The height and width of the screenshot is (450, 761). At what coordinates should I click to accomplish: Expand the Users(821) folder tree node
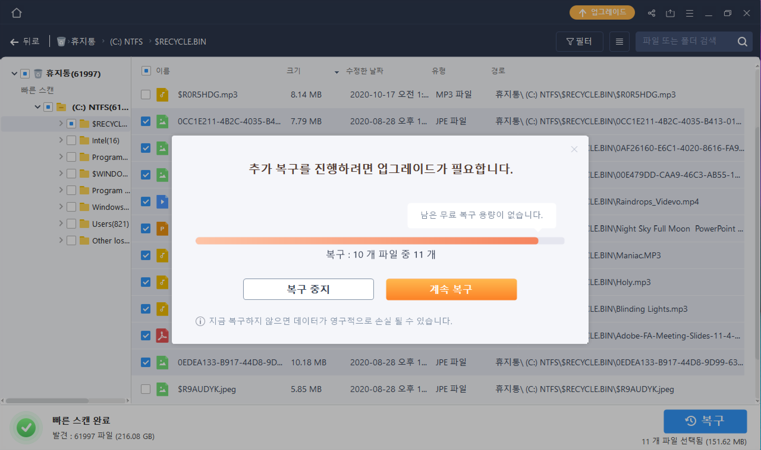click(61, 224)
